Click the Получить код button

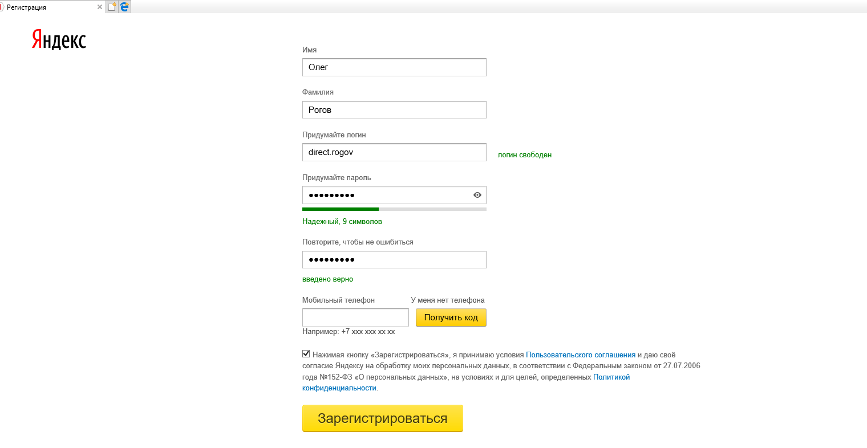[x=451, y=317]
